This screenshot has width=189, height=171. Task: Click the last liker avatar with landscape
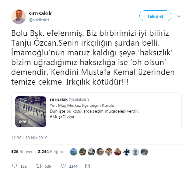(x=144, y=152)
